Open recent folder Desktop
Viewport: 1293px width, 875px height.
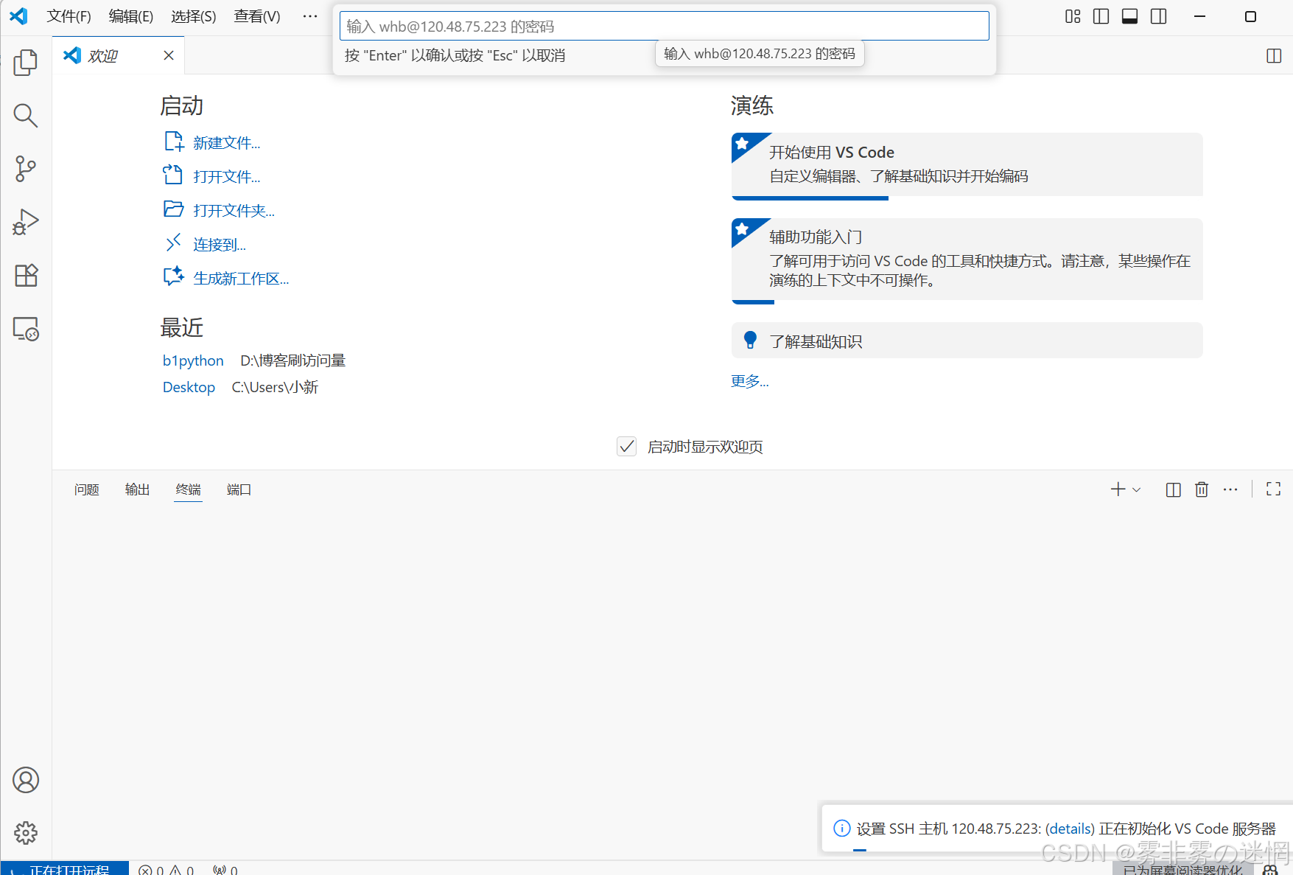(x=189, y=387)
